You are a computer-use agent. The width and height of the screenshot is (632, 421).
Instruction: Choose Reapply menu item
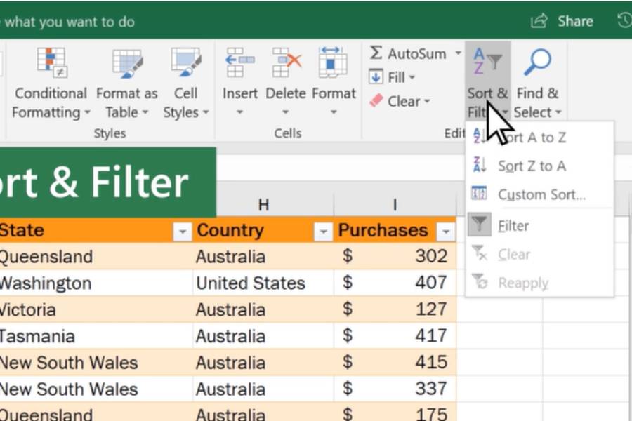[539, 282]
